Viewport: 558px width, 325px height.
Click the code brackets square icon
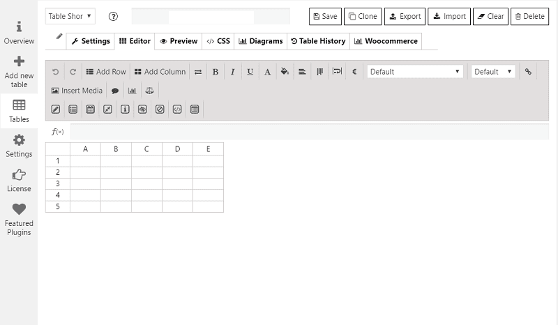click(177, 109)
